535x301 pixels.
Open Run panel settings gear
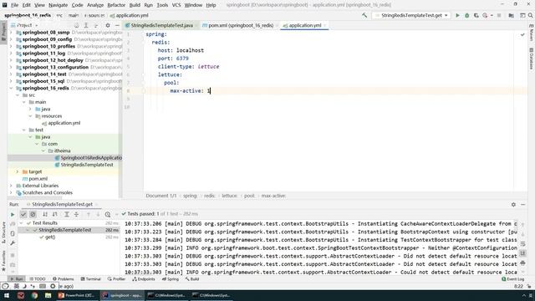(513, 204)
